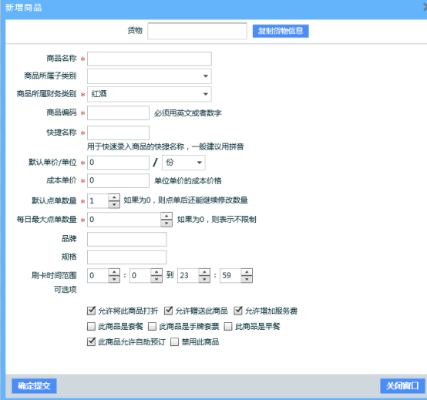Click the 关闭窗口 button
This screenshot has width=427, height=400.
[x=402, y=386]
